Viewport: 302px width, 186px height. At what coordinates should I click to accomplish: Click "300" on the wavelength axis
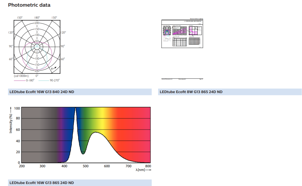(42, 166)
